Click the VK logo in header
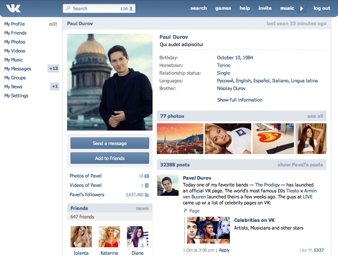 coord(14,8)
